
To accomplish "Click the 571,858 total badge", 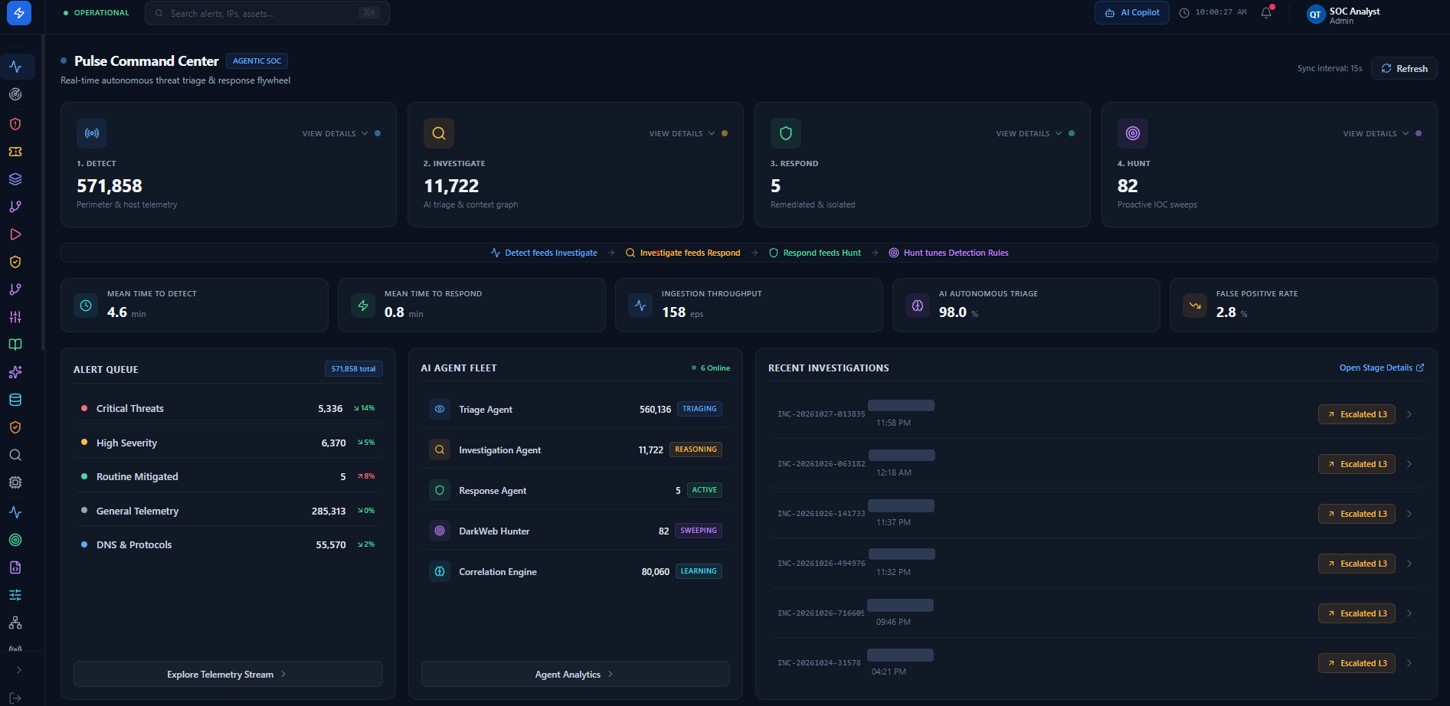I will (x=354, y=368).
